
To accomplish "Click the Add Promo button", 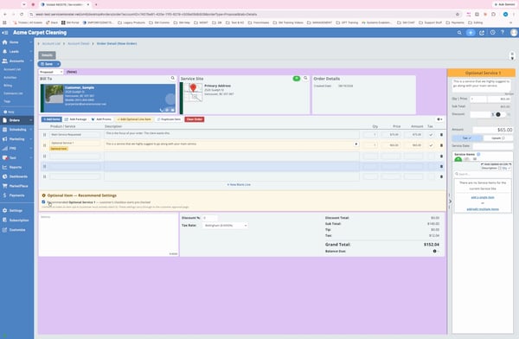I will (101, 119).
